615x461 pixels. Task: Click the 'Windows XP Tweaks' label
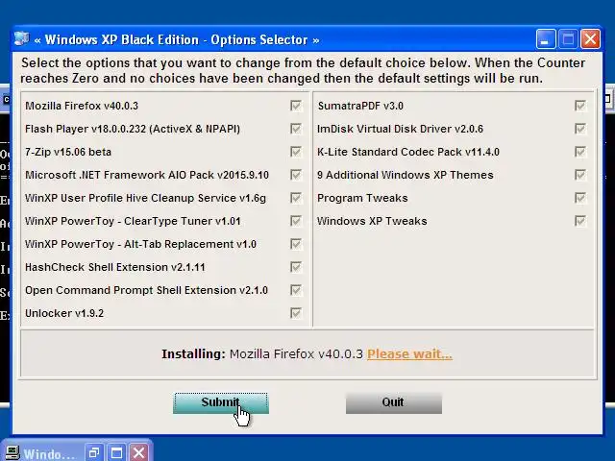coord(372,221)
